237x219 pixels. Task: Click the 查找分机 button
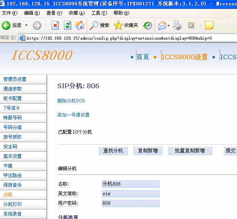(113, 151)
